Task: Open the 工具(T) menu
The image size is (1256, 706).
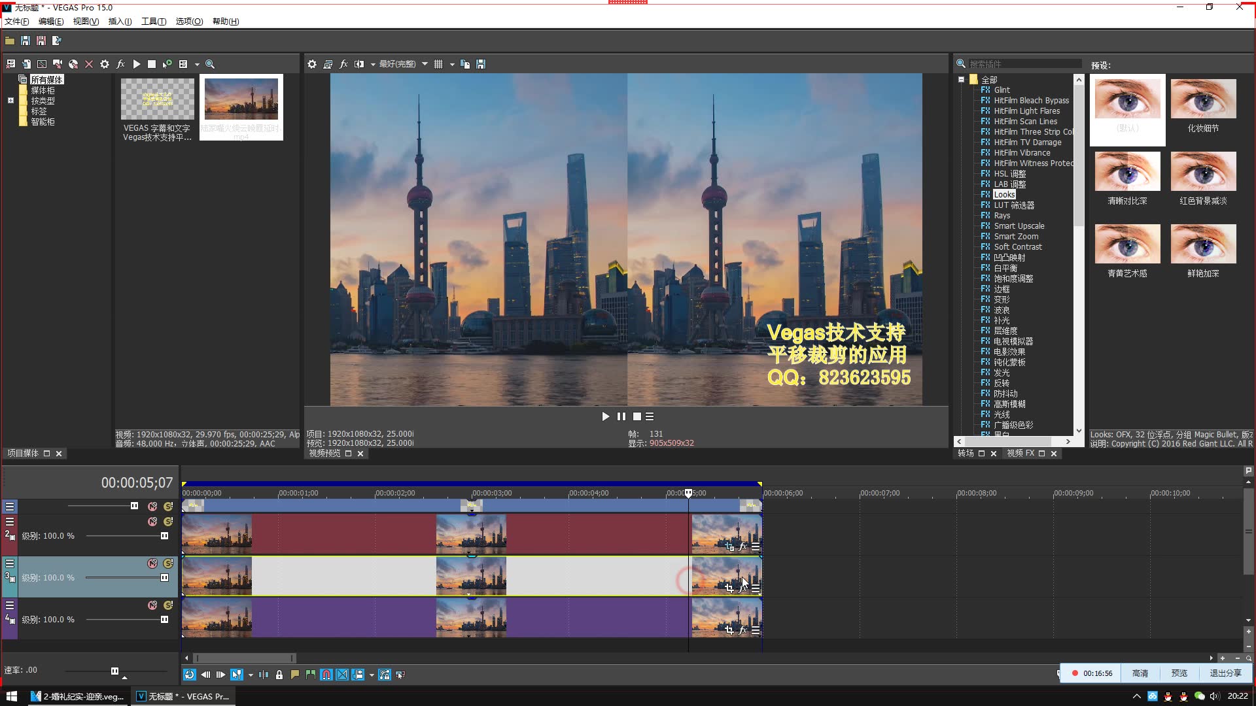Action: (x=153, y=21)
